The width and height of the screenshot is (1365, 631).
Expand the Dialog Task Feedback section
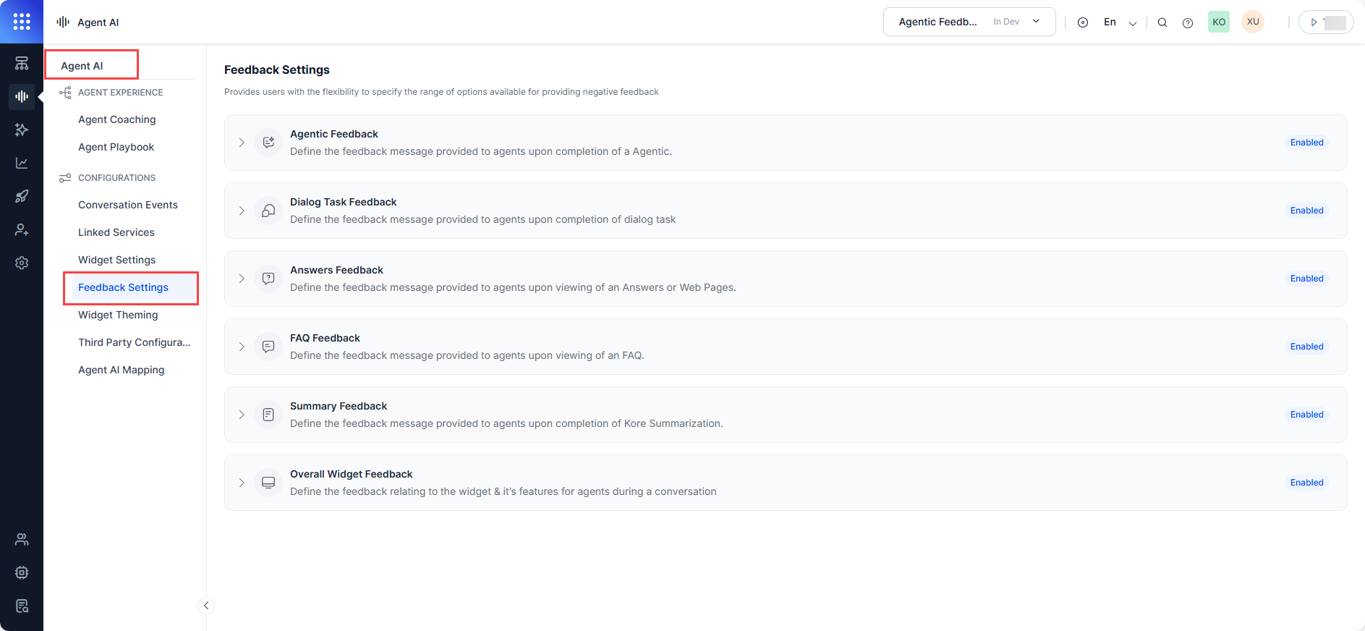pyautogui.click(x=242, y=211)
